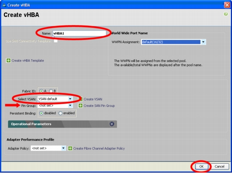
Task: Click the plus icon beside Create Fibre Channel Adapter Policy
Action: (x=70, y=148)
